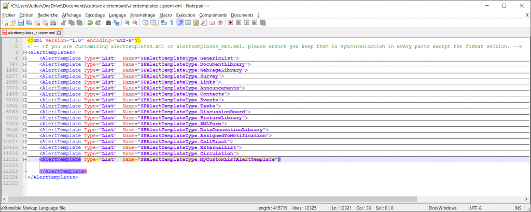Click the horizontal scrollbar thumb
The image size is (531, 212).
tap(211, 199)
